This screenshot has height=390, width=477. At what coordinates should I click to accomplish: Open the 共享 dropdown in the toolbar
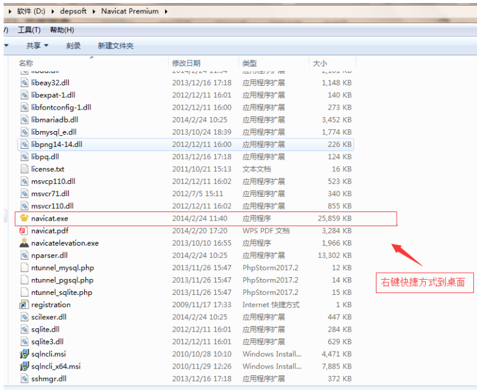point(37,46)
